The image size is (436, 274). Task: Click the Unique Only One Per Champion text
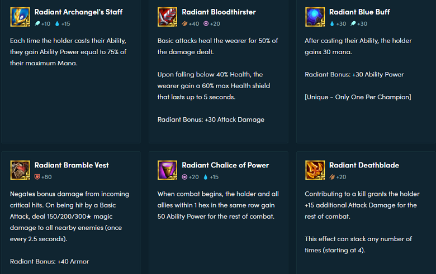click(358, 97)
